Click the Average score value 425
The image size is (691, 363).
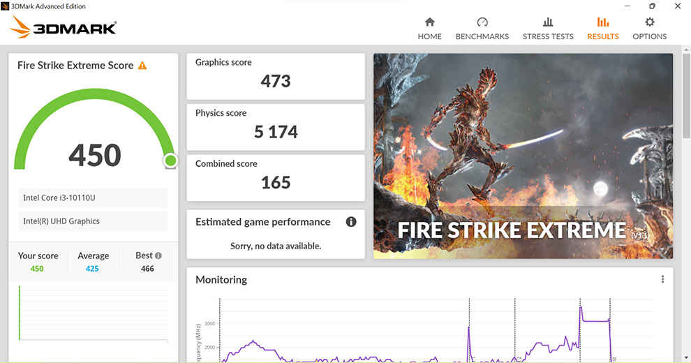pos(92,269)
